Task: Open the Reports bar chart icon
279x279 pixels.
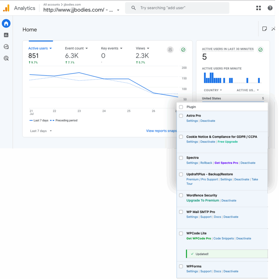Action: [6, 35]
